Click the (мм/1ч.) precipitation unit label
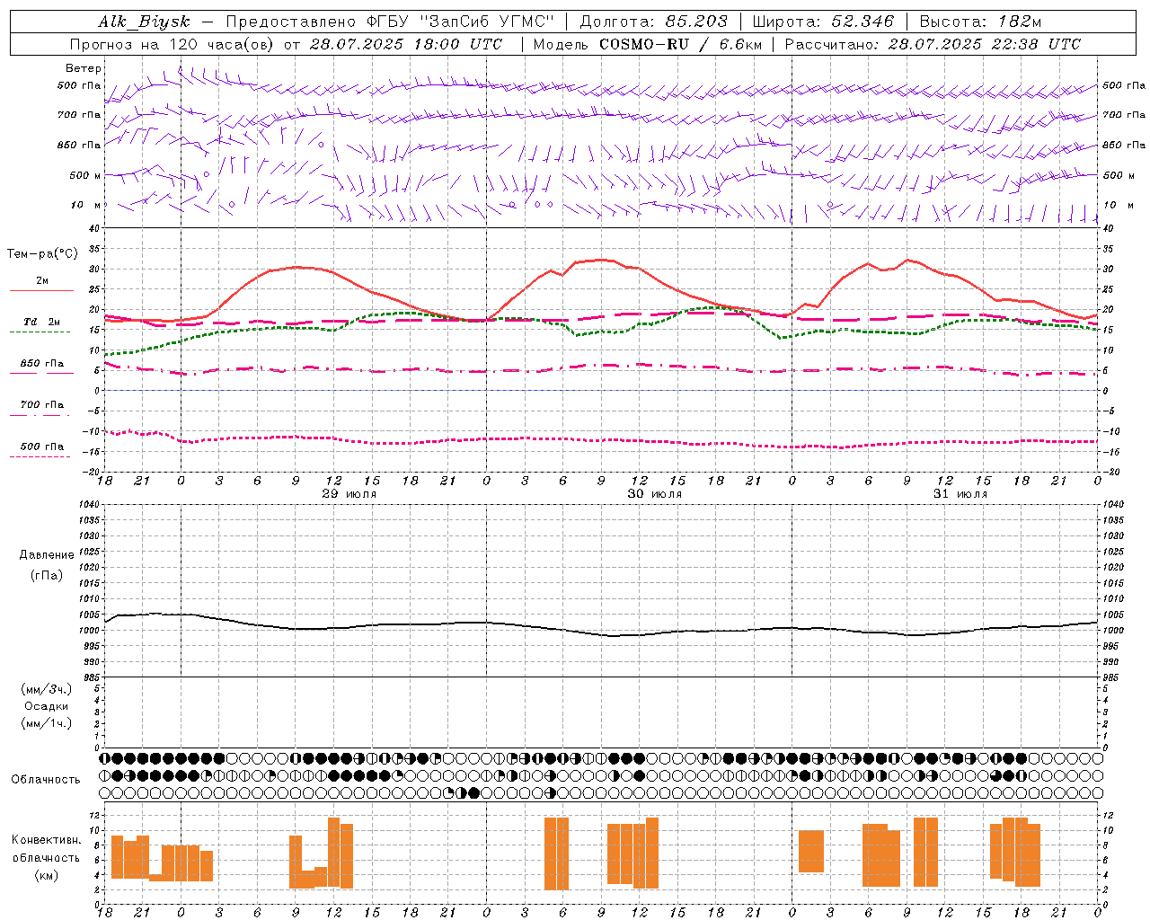The width and height of the screenshot is (1150, 920). (47, 723)
